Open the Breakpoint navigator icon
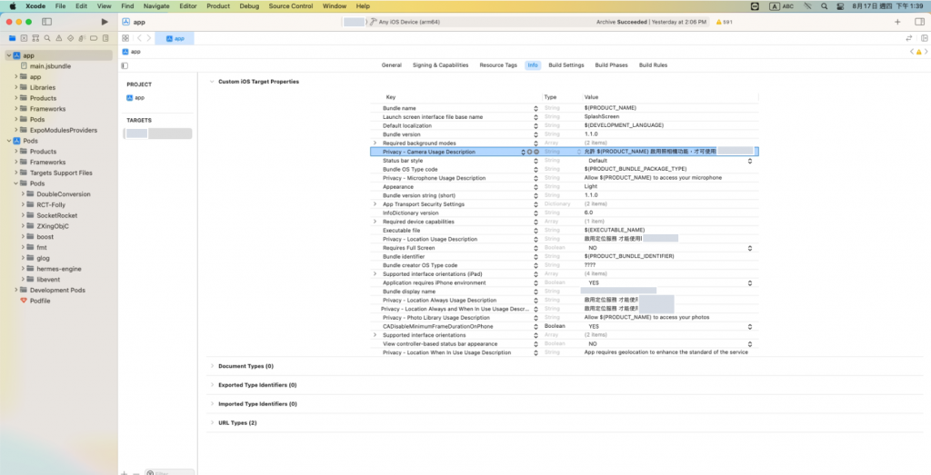Viewport: 931px width, 475px height. click(94, 38)
